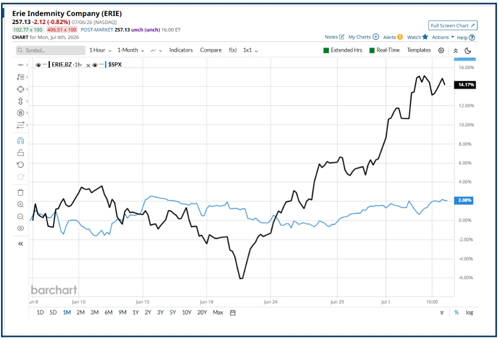Switch to dark mode moon icon
Screen dimensions: 498x339
[467, 51]
